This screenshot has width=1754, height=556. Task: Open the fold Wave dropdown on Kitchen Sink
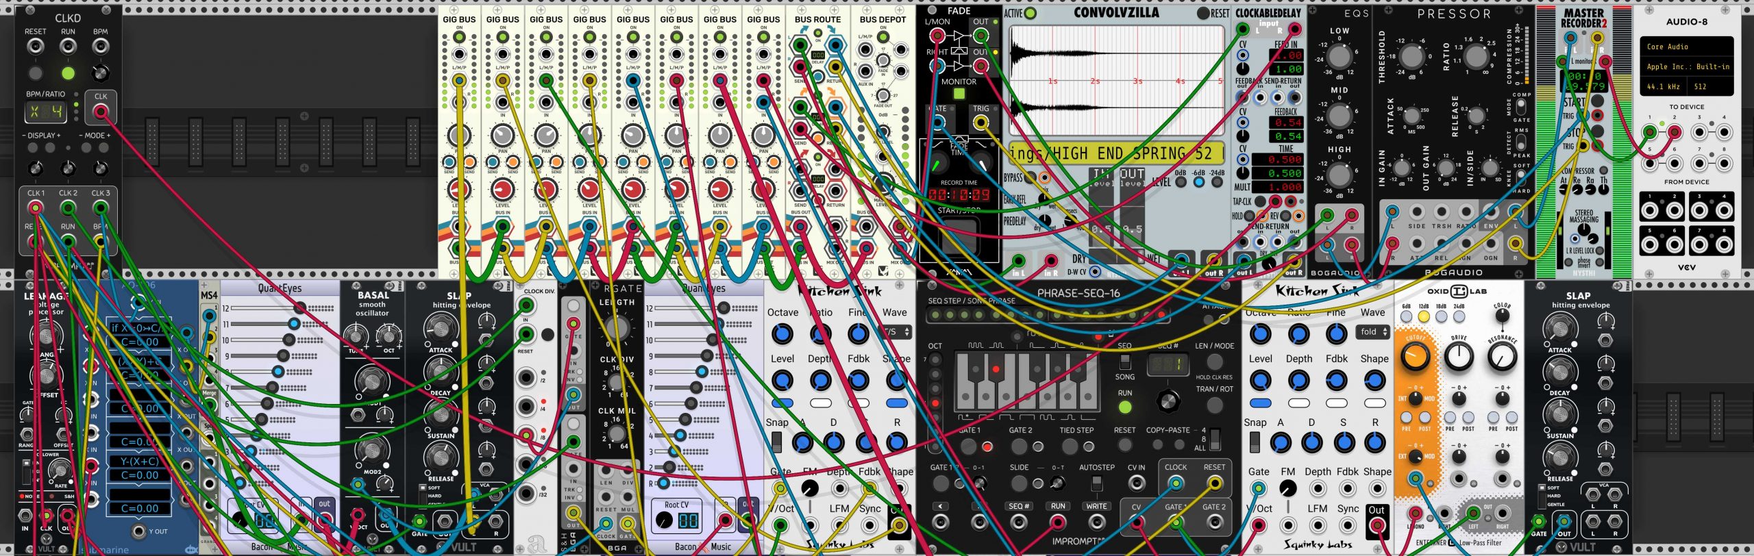(1373, 331)
